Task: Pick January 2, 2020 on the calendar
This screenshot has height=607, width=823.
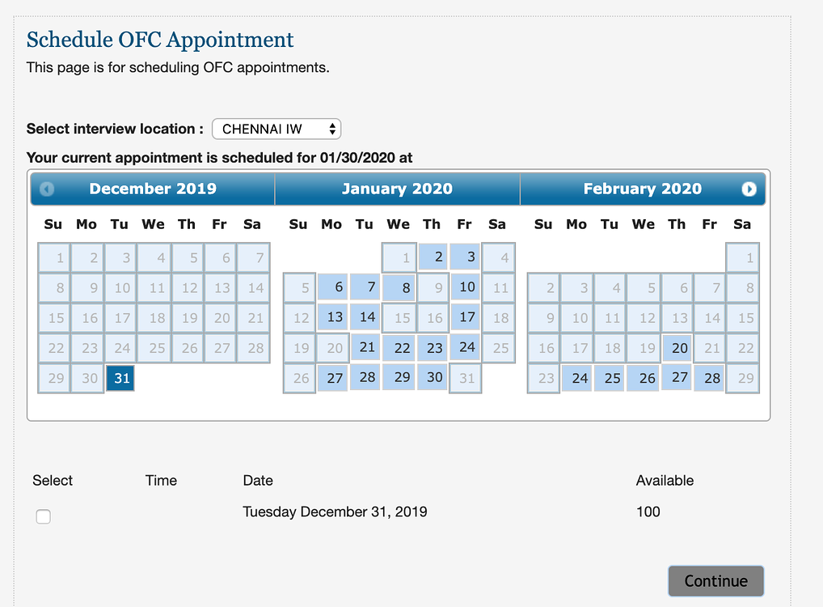Action: coord(433,257)
